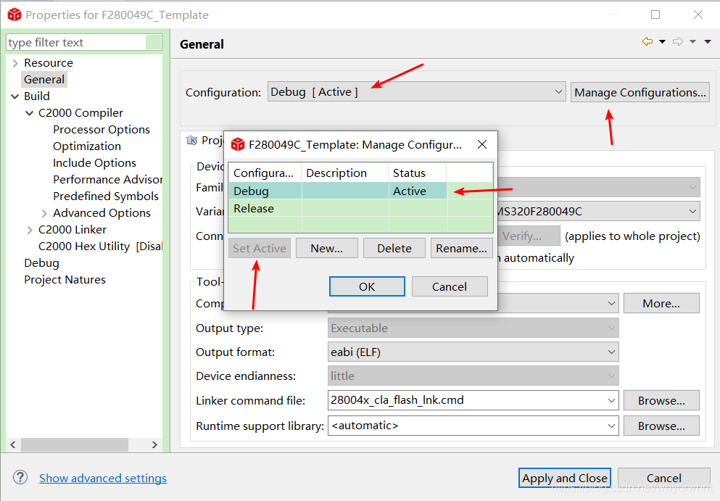Confirm with OK in Manage Configurations
Image resolution: width=720 pixels, height=501 pixels.
click(367, 286)
